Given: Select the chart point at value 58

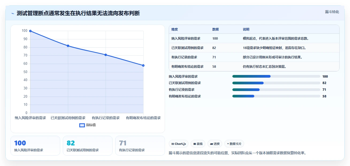Looking at the screenshot, I should [143, 65].
